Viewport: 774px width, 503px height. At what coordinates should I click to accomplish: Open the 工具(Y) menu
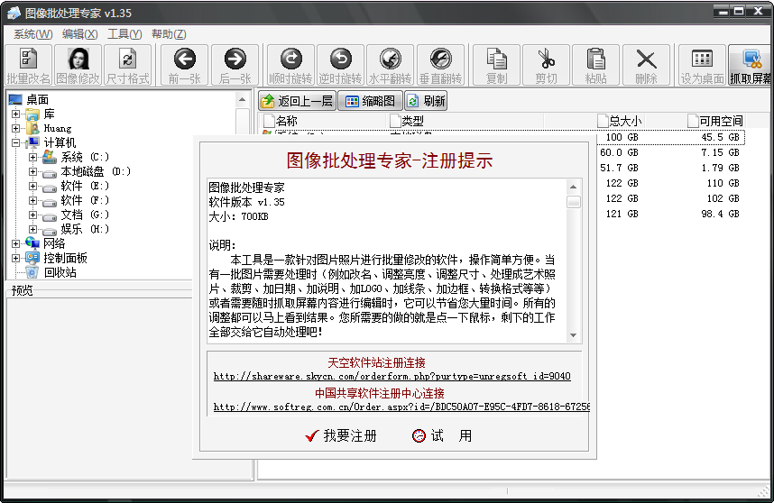pyautogui.click(x=124, y=34)
